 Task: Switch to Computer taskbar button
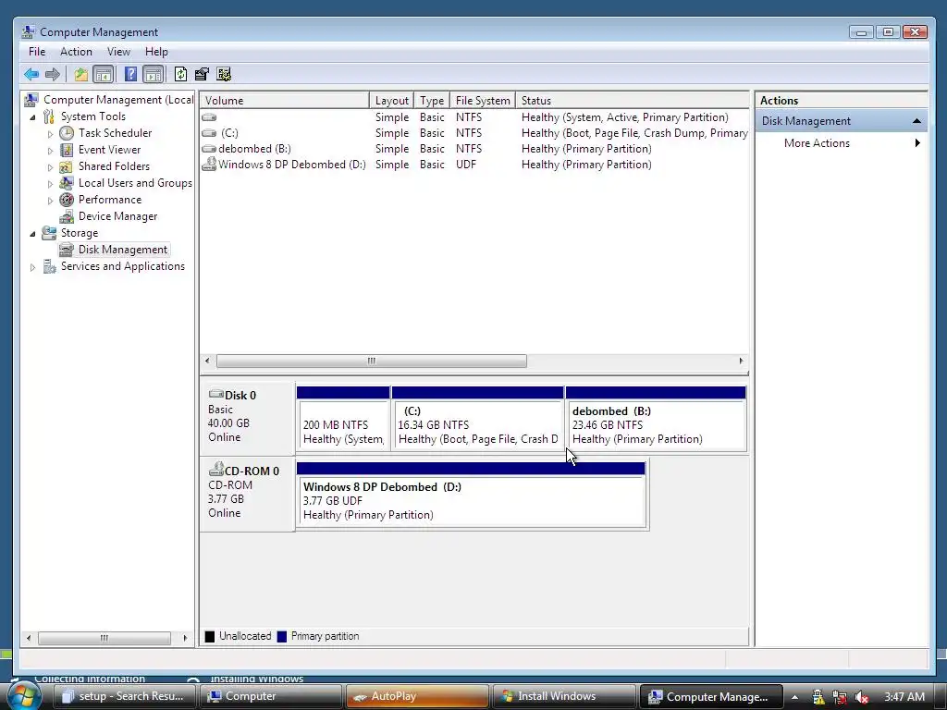pos(270,696)
